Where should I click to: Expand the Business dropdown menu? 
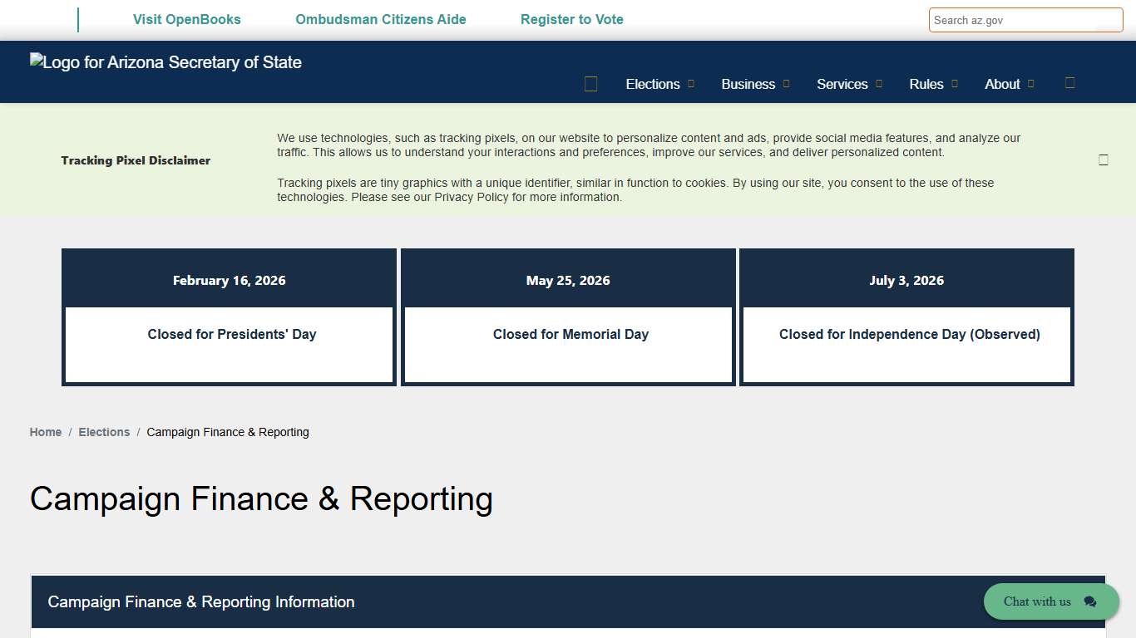pos(748,84)
